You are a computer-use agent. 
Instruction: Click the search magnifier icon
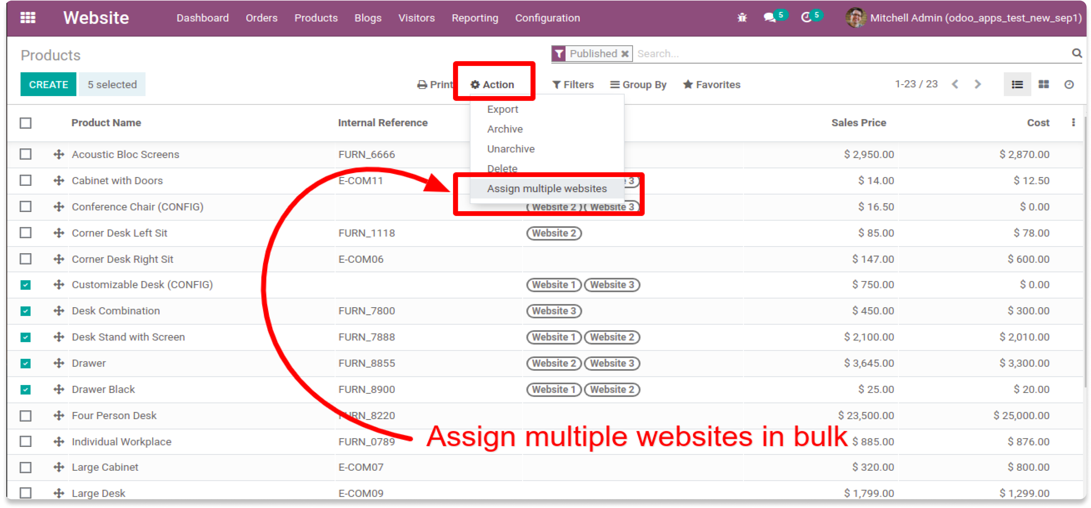click(x=1076, y=53)
